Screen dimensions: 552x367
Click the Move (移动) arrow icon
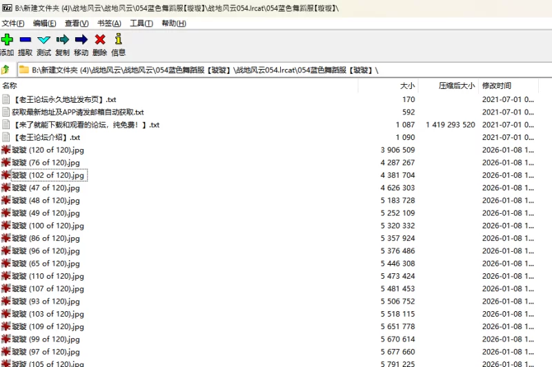(x=81, y=40)
